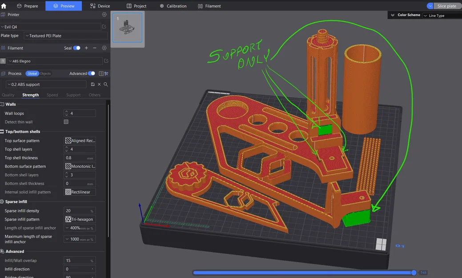Switch to the Preview tab
Image resolution: width=462 pixels, height=278 pixels.
64,6
